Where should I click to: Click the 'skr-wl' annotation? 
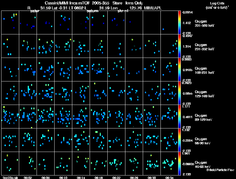tap(123, 11)
